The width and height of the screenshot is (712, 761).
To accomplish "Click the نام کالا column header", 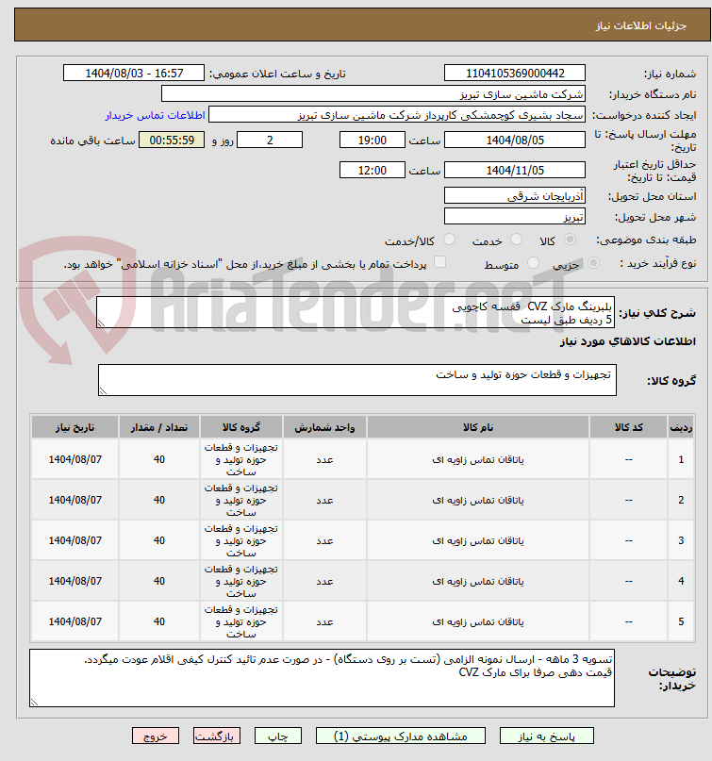I will click(478, 427).
